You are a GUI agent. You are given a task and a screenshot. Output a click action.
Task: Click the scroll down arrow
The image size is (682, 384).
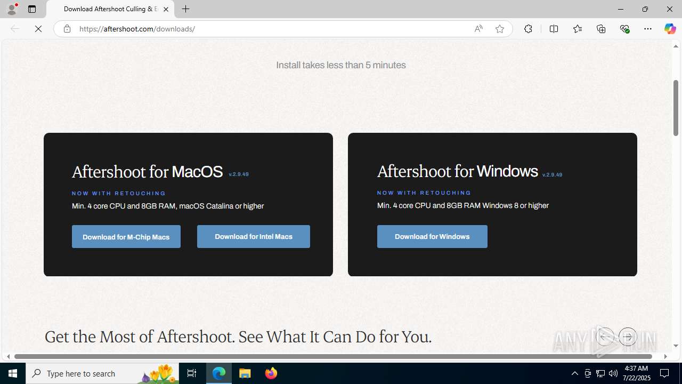[x=676, y=346]
